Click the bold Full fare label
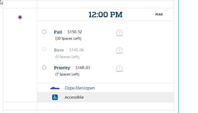 click(58, 32)
